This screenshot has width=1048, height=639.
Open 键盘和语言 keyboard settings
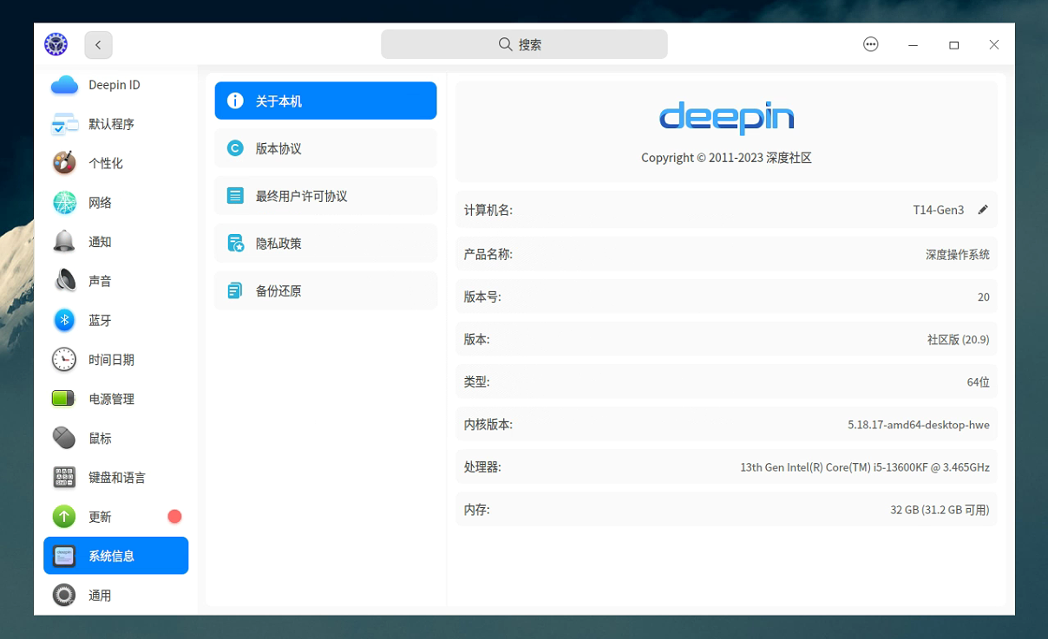(115, 478)
